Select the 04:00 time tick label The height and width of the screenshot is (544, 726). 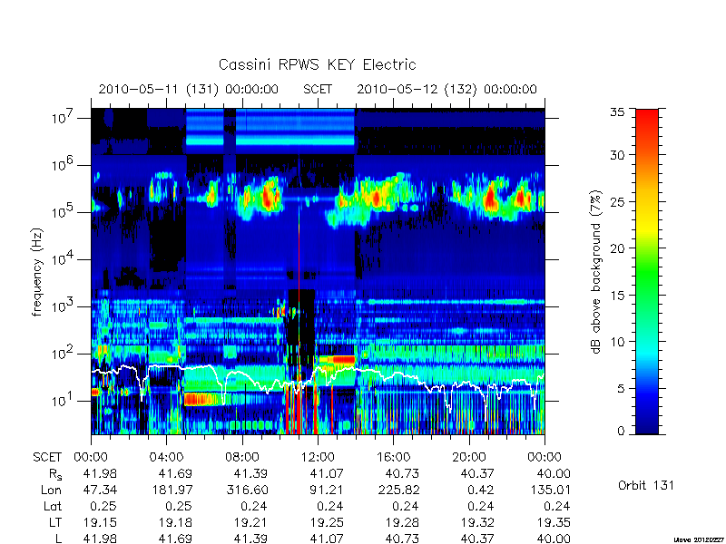click(x=166, y=458)
